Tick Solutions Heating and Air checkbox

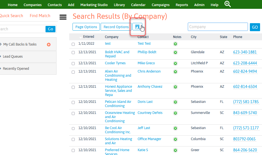click(73, 140)
